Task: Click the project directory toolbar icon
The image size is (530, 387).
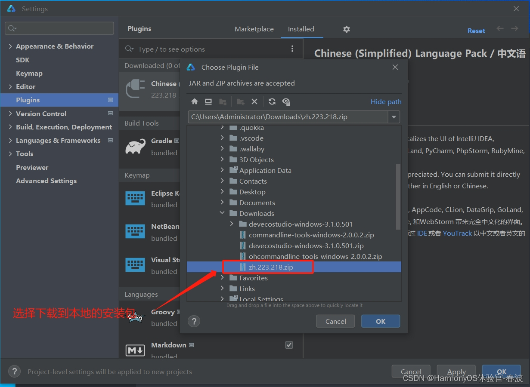Action: pos(223,101)
